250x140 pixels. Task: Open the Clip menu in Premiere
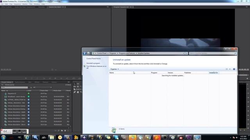tap(11, 4)
